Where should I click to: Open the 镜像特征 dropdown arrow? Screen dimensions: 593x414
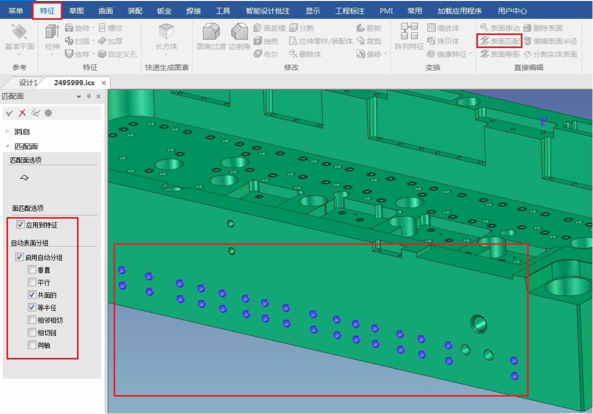point(470,54)
